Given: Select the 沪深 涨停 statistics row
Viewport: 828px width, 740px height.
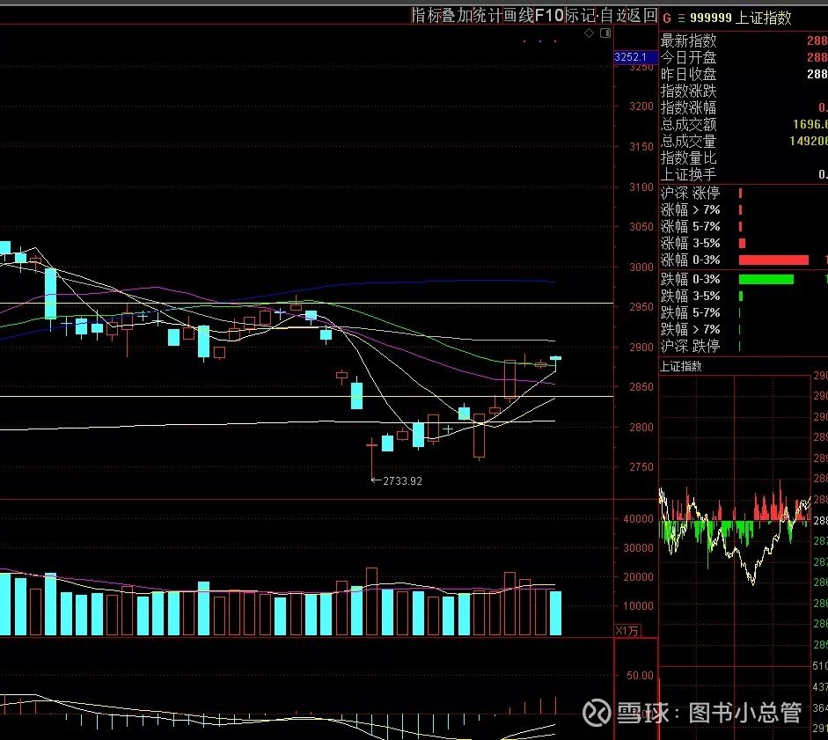Looking at the screenshot, I should pos(744,194).
